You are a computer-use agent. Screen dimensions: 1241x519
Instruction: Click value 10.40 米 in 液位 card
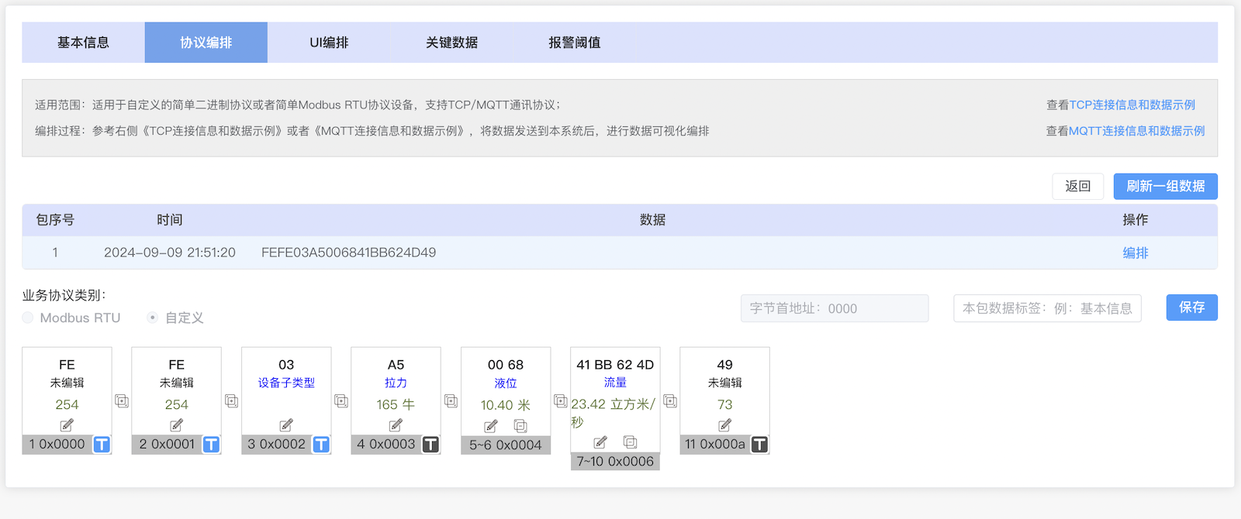pos(506,405)
